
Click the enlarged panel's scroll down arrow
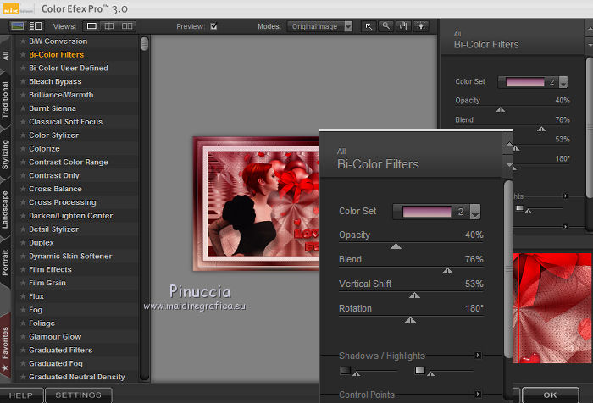[x=509, y=166]
